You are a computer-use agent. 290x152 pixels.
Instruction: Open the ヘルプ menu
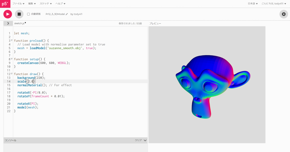pyautogui.click(x=60, y=4)
